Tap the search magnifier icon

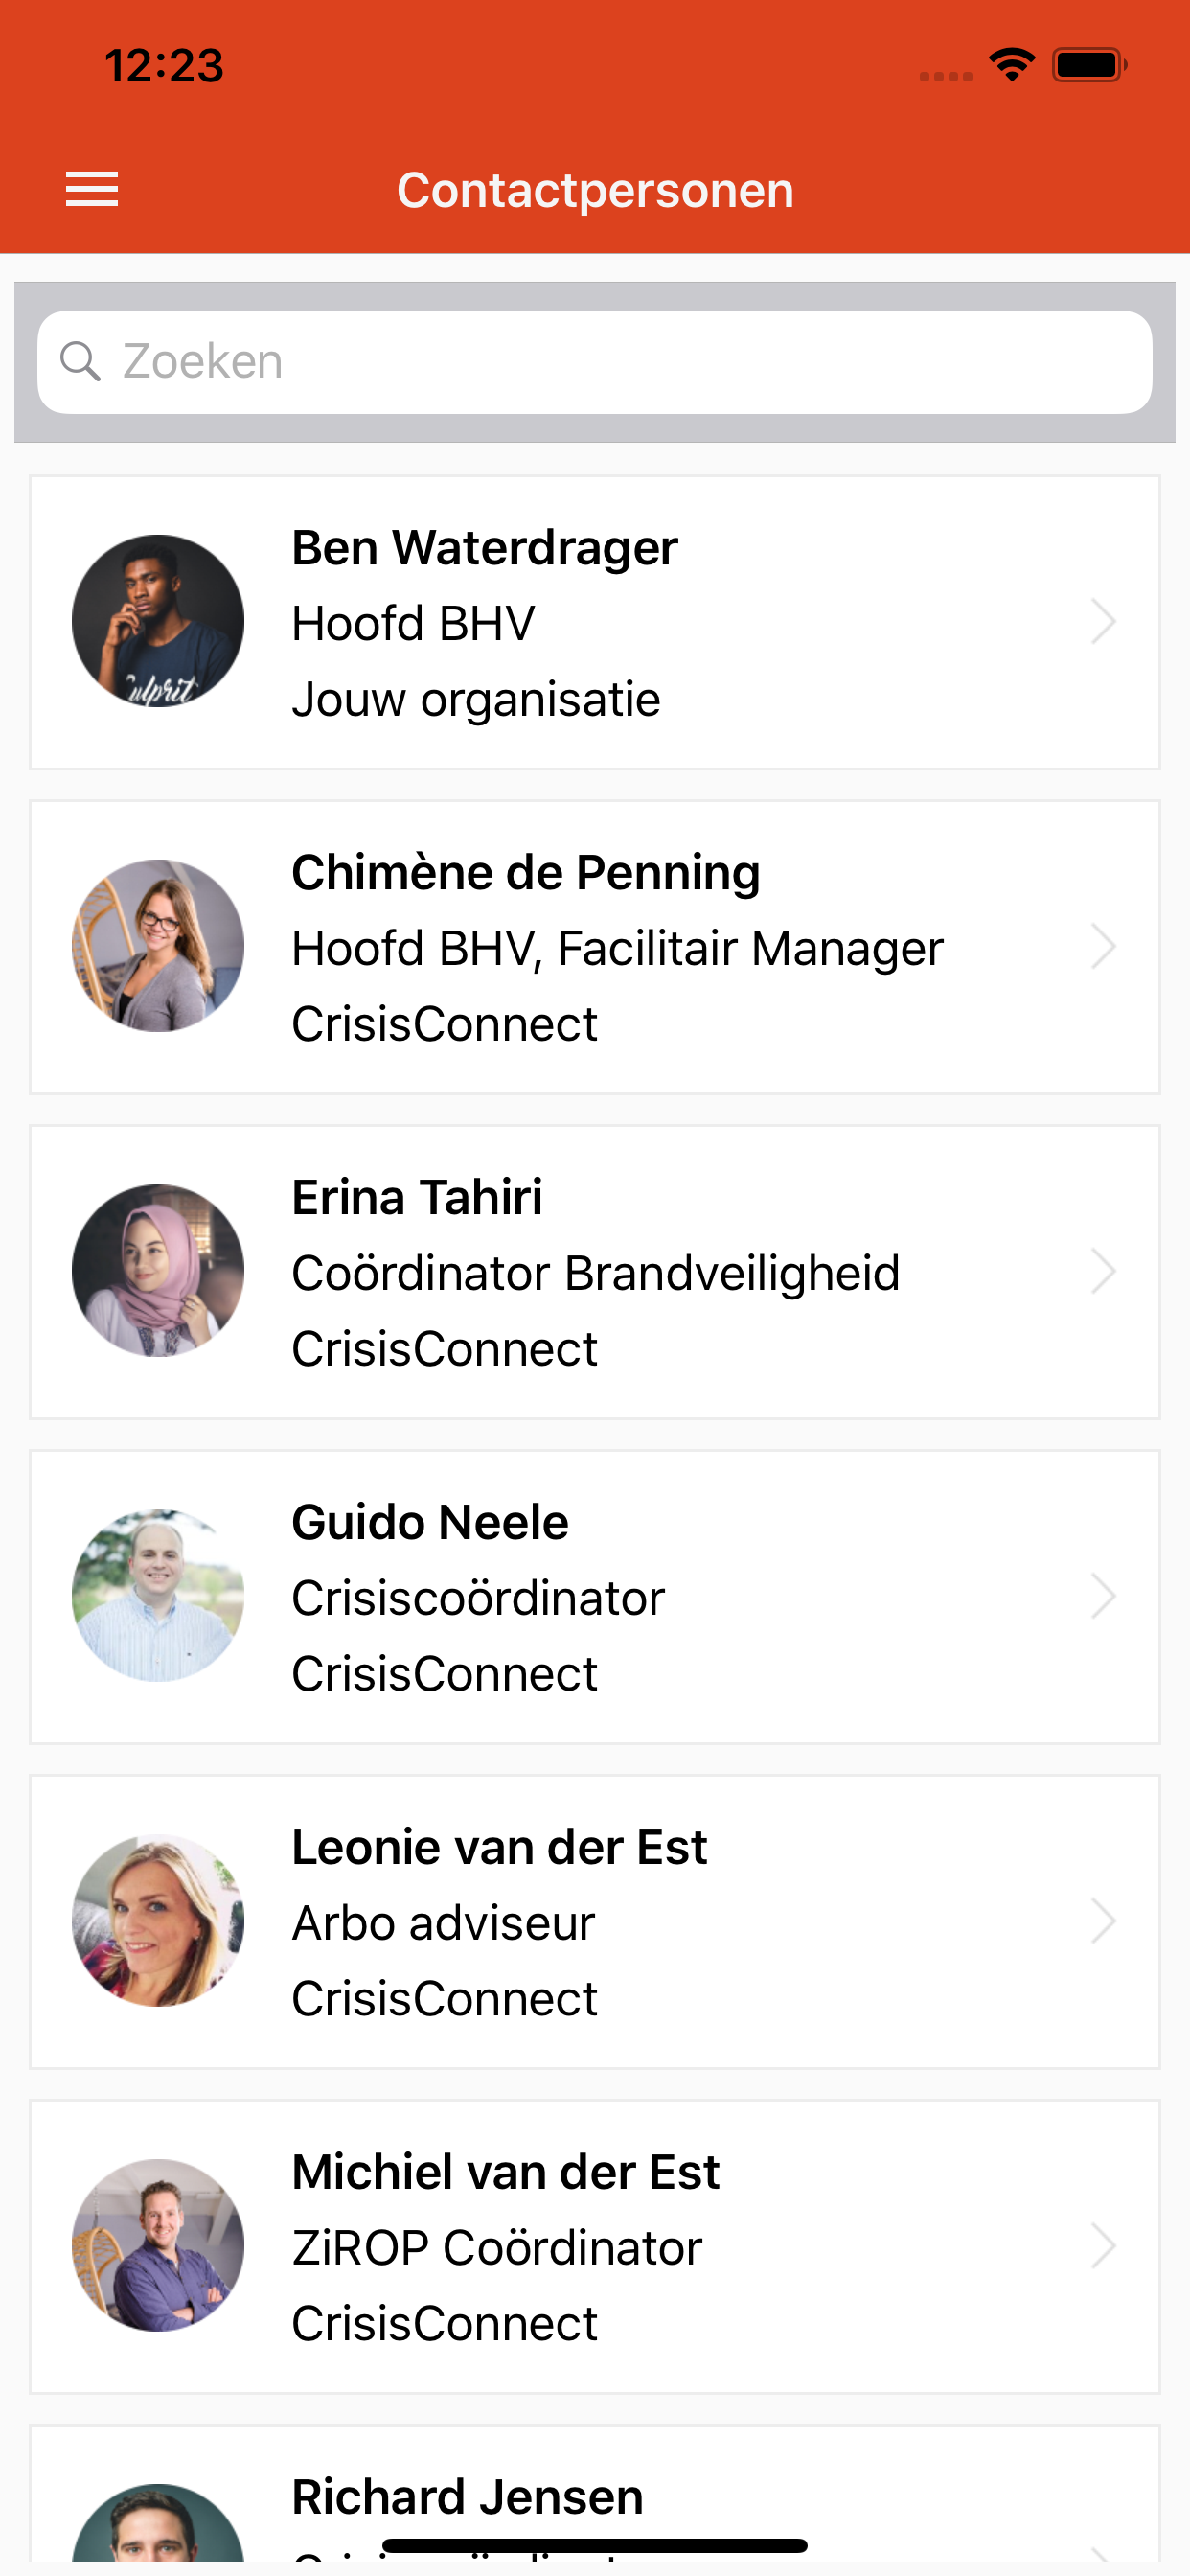(x=80, y=361)
